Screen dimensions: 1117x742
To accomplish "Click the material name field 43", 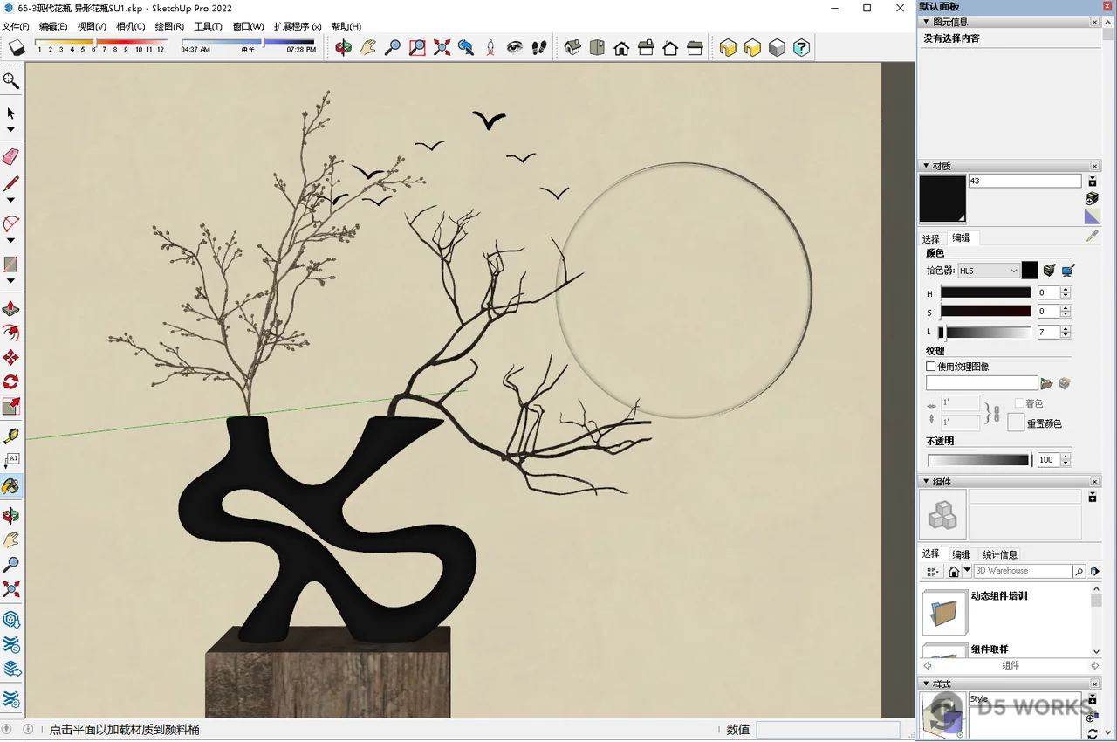I will point(1025,181).
